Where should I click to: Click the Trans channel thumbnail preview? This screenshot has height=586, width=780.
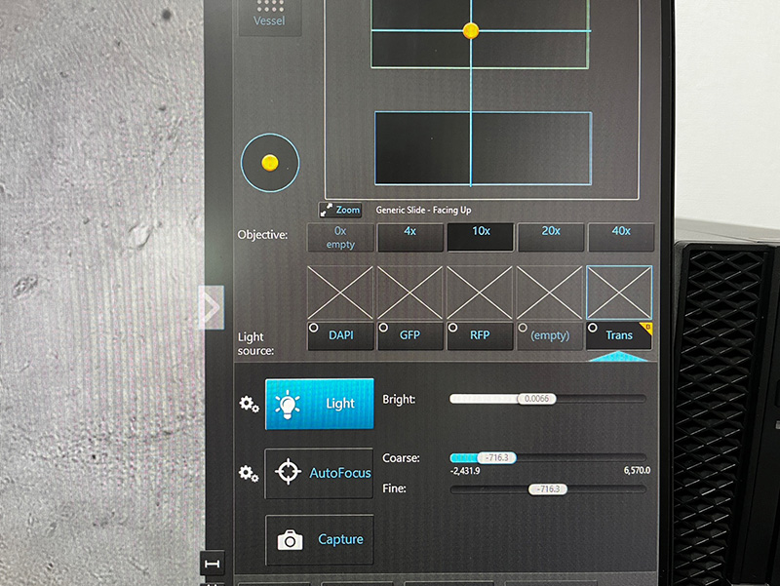tap(619, 293)
